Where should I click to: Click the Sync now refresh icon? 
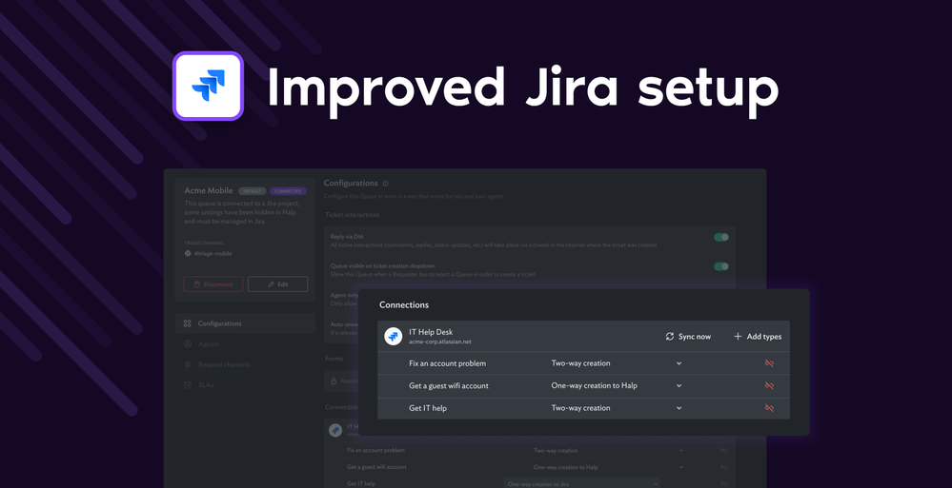coord(670,337)
